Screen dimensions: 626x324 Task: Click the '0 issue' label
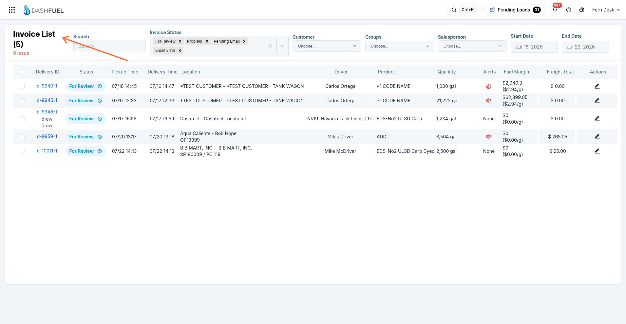[21, 53]
